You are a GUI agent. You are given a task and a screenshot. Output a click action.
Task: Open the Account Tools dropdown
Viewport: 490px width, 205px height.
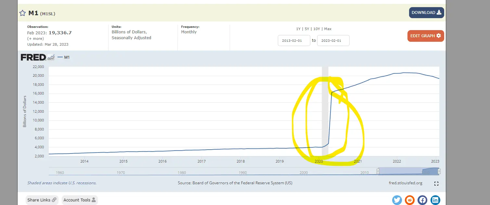pos(80,200)
